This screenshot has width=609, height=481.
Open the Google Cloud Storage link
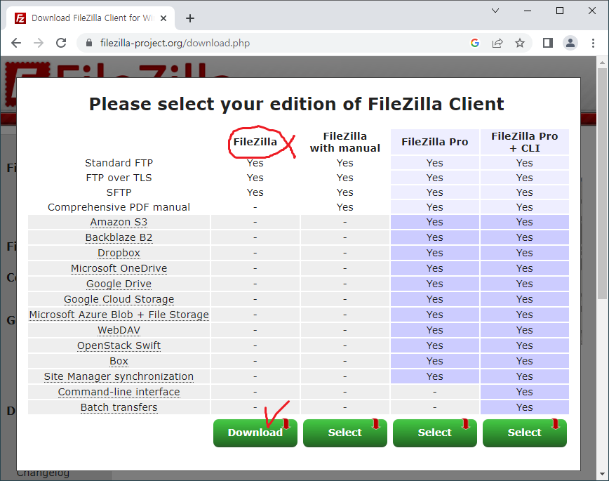[119, 299]
